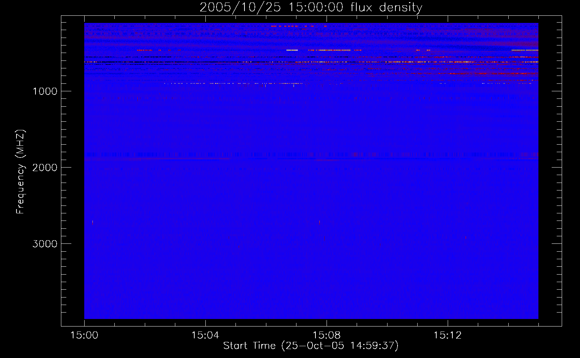The width and height of the screenshot is (580, 358).
Task: Click the 15:12 time tick label
Action: [x=448, y=335]
